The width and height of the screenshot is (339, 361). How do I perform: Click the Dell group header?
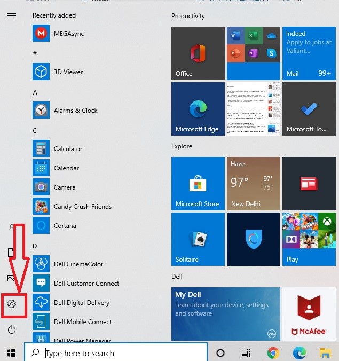pos(177,276)
